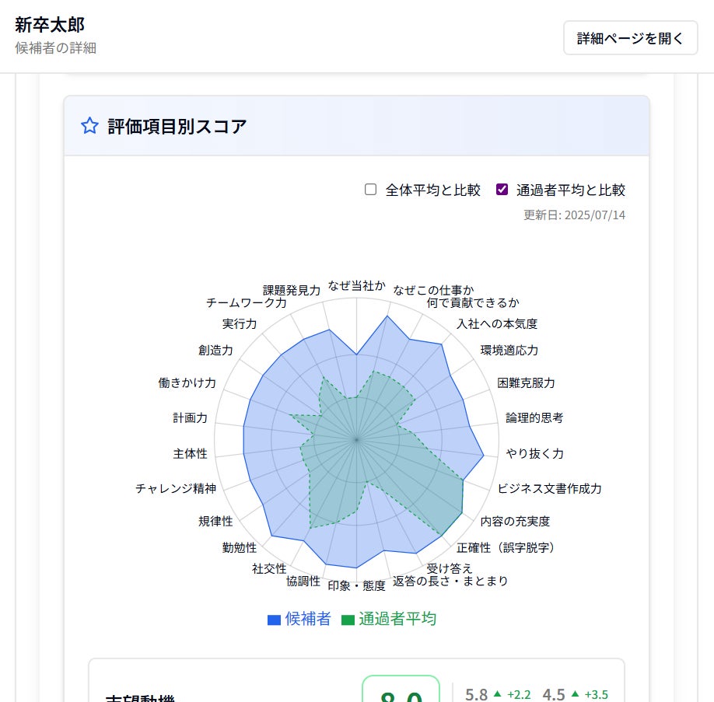
Task: Open the 詳細ページを開く button
Action: 630,38
